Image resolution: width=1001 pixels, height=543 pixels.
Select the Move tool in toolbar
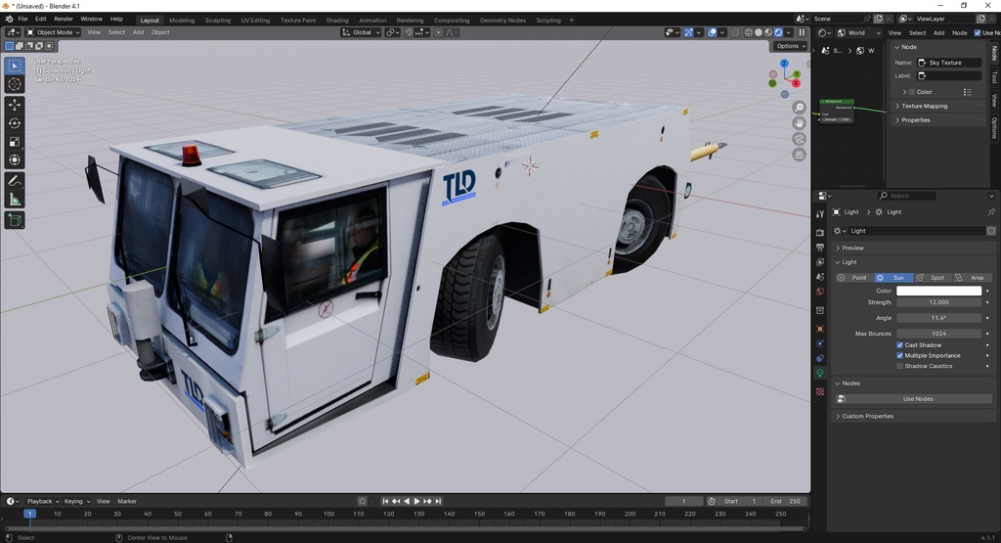15,105
